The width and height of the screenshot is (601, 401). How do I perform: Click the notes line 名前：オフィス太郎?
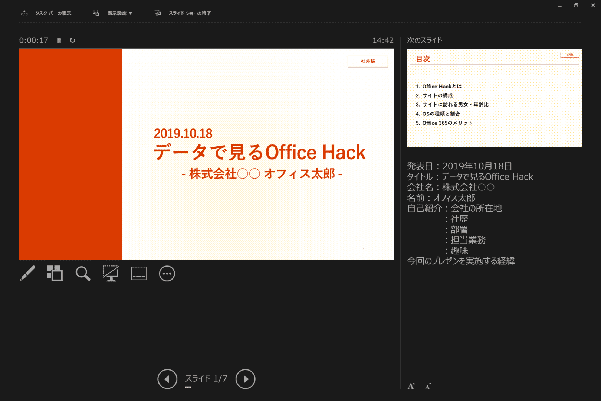click(441, 198)
